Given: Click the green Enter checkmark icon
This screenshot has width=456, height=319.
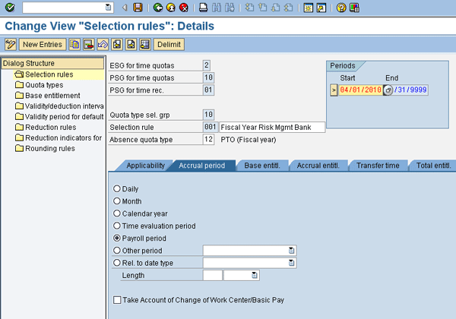Looking at the screenshot, I should click(x=10, y=8).
